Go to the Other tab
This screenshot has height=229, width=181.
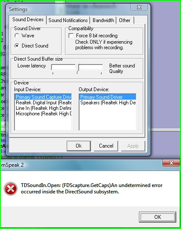(x=124, y=20)
